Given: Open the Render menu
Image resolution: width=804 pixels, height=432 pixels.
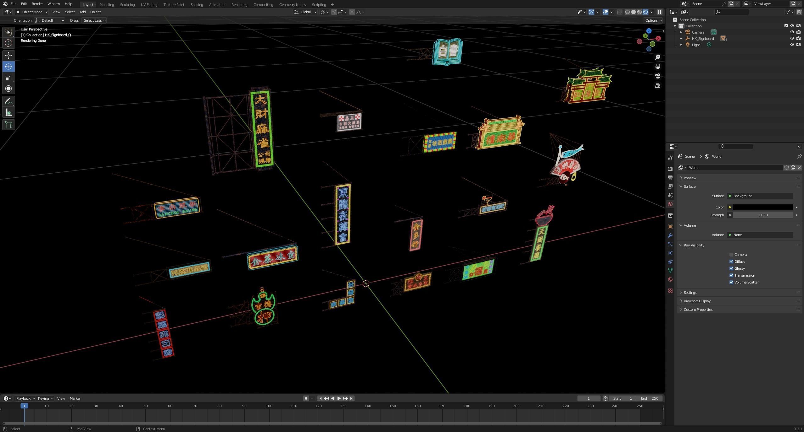Looking at the screenshot, I should pyautogui.click(x=37, y=4).
